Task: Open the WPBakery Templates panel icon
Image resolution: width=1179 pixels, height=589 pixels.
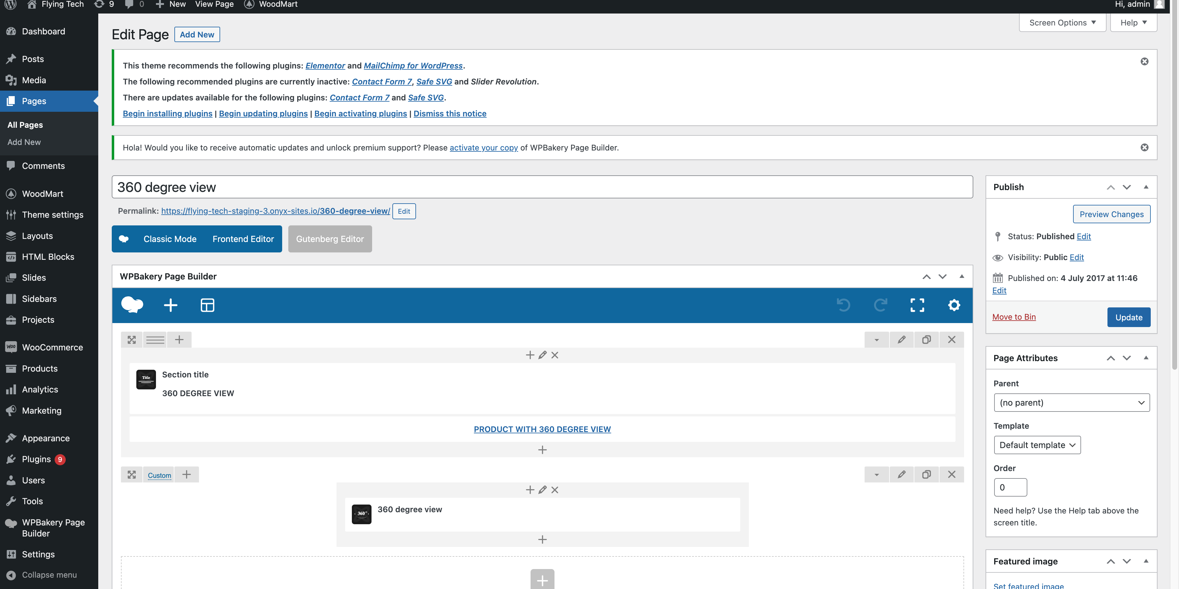Action: click(207, 305)
